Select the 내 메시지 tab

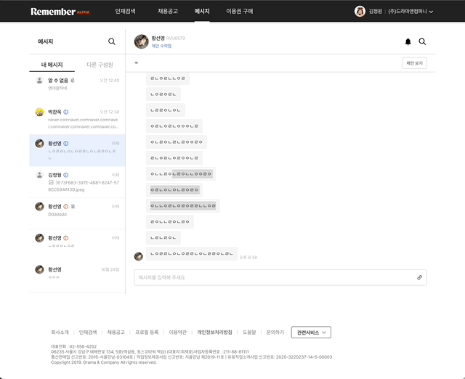point(53,65)
